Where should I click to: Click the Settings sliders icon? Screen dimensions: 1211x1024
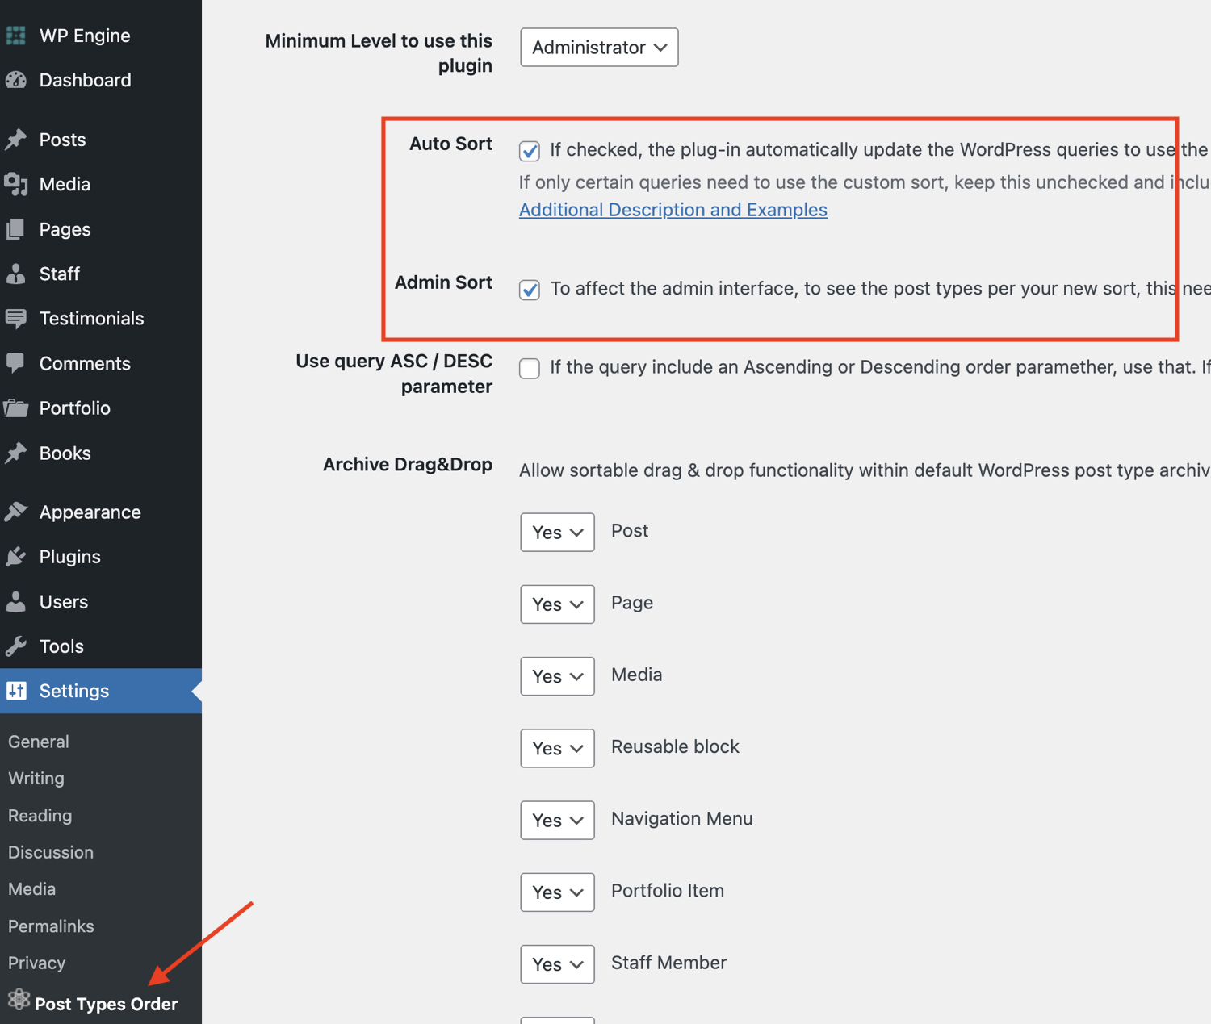click(16, 691)
